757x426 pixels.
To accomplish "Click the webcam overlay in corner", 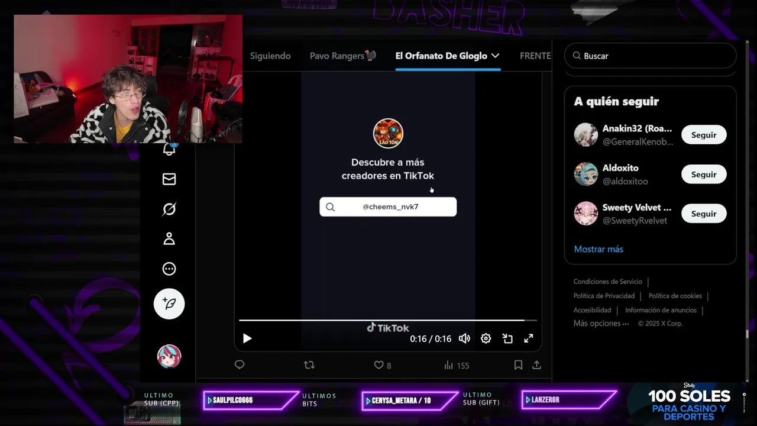I will (128, 79).
